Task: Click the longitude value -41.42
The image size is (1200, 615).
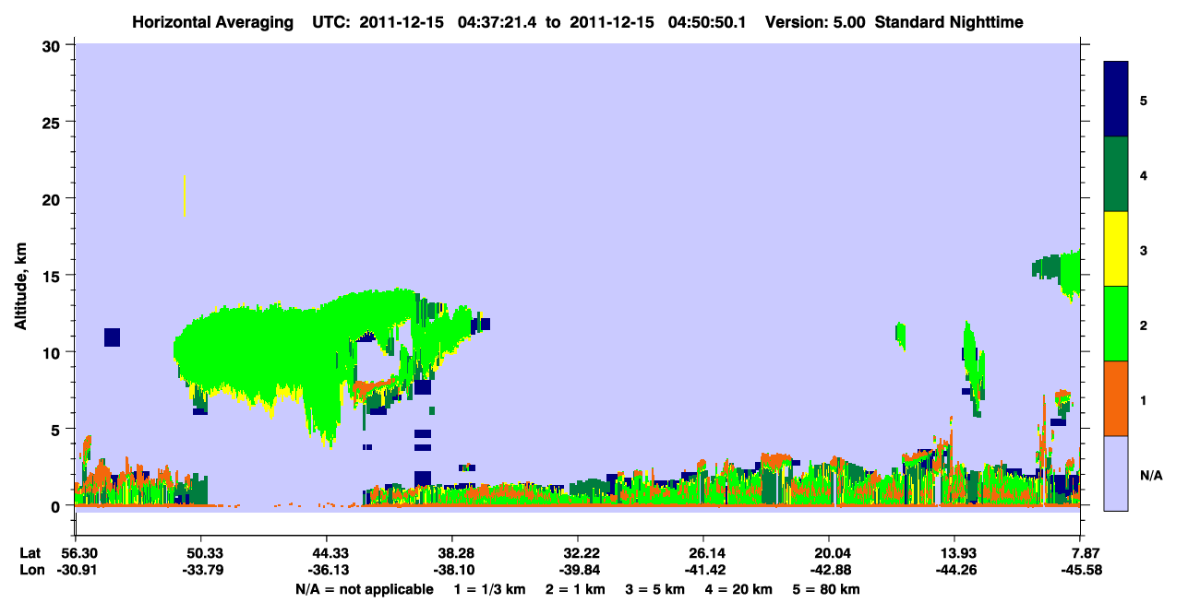Action: tap(703, 570)
